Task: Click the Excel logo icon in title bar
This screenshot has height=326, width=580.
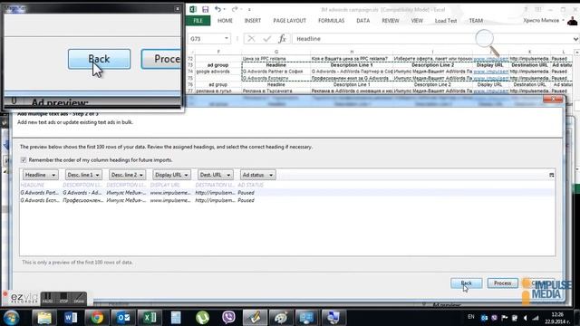Action: click(193, 9)
